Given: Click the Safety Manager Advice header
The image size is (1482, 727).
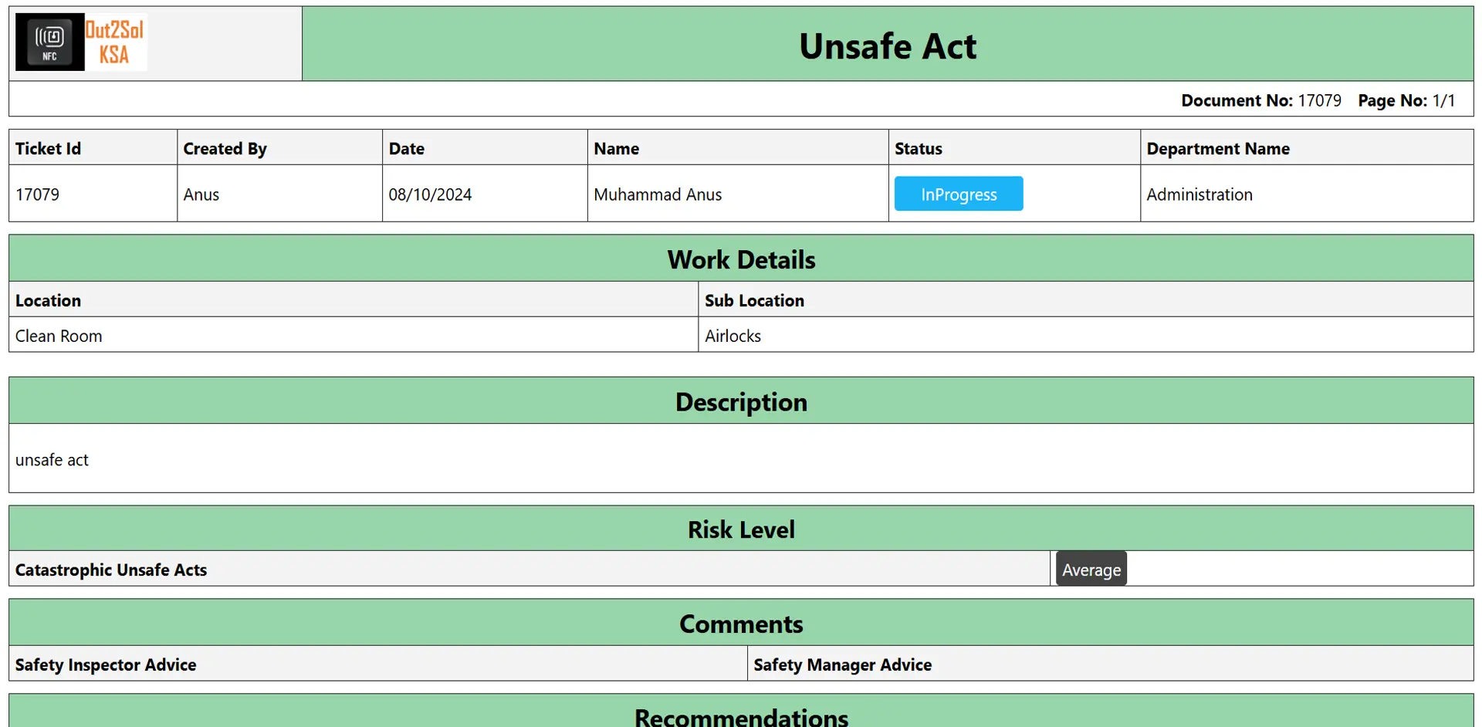Looking at the screenshot, I should pyautogui.click(x=842, y=664).
